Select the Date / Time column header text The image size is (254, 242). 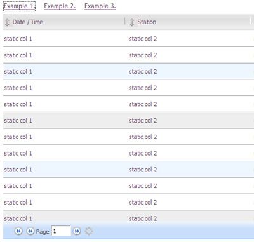click(27, 22)
